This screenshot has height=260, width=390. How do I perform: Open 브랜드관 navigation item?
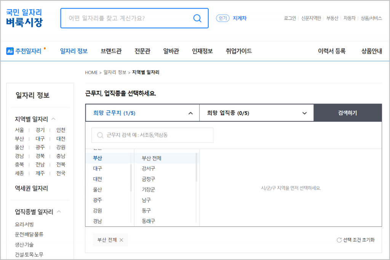click(x=111, y=51)
